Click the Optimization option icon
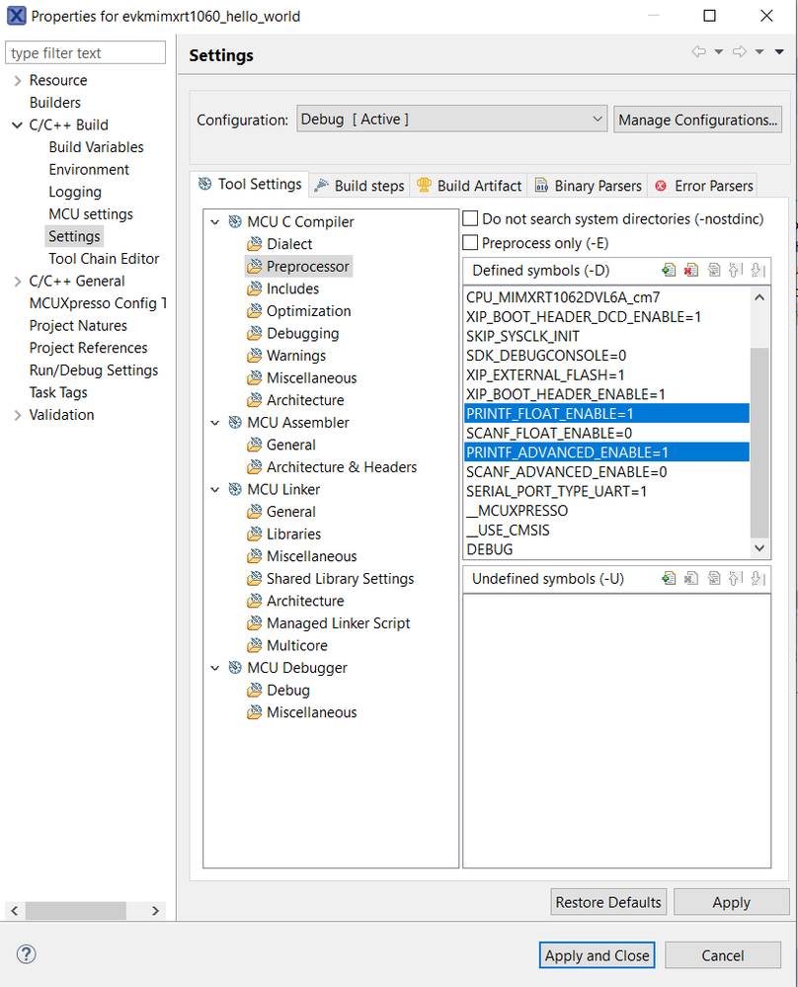This screenshot has height=987, width=798. (x=254, y=311)
